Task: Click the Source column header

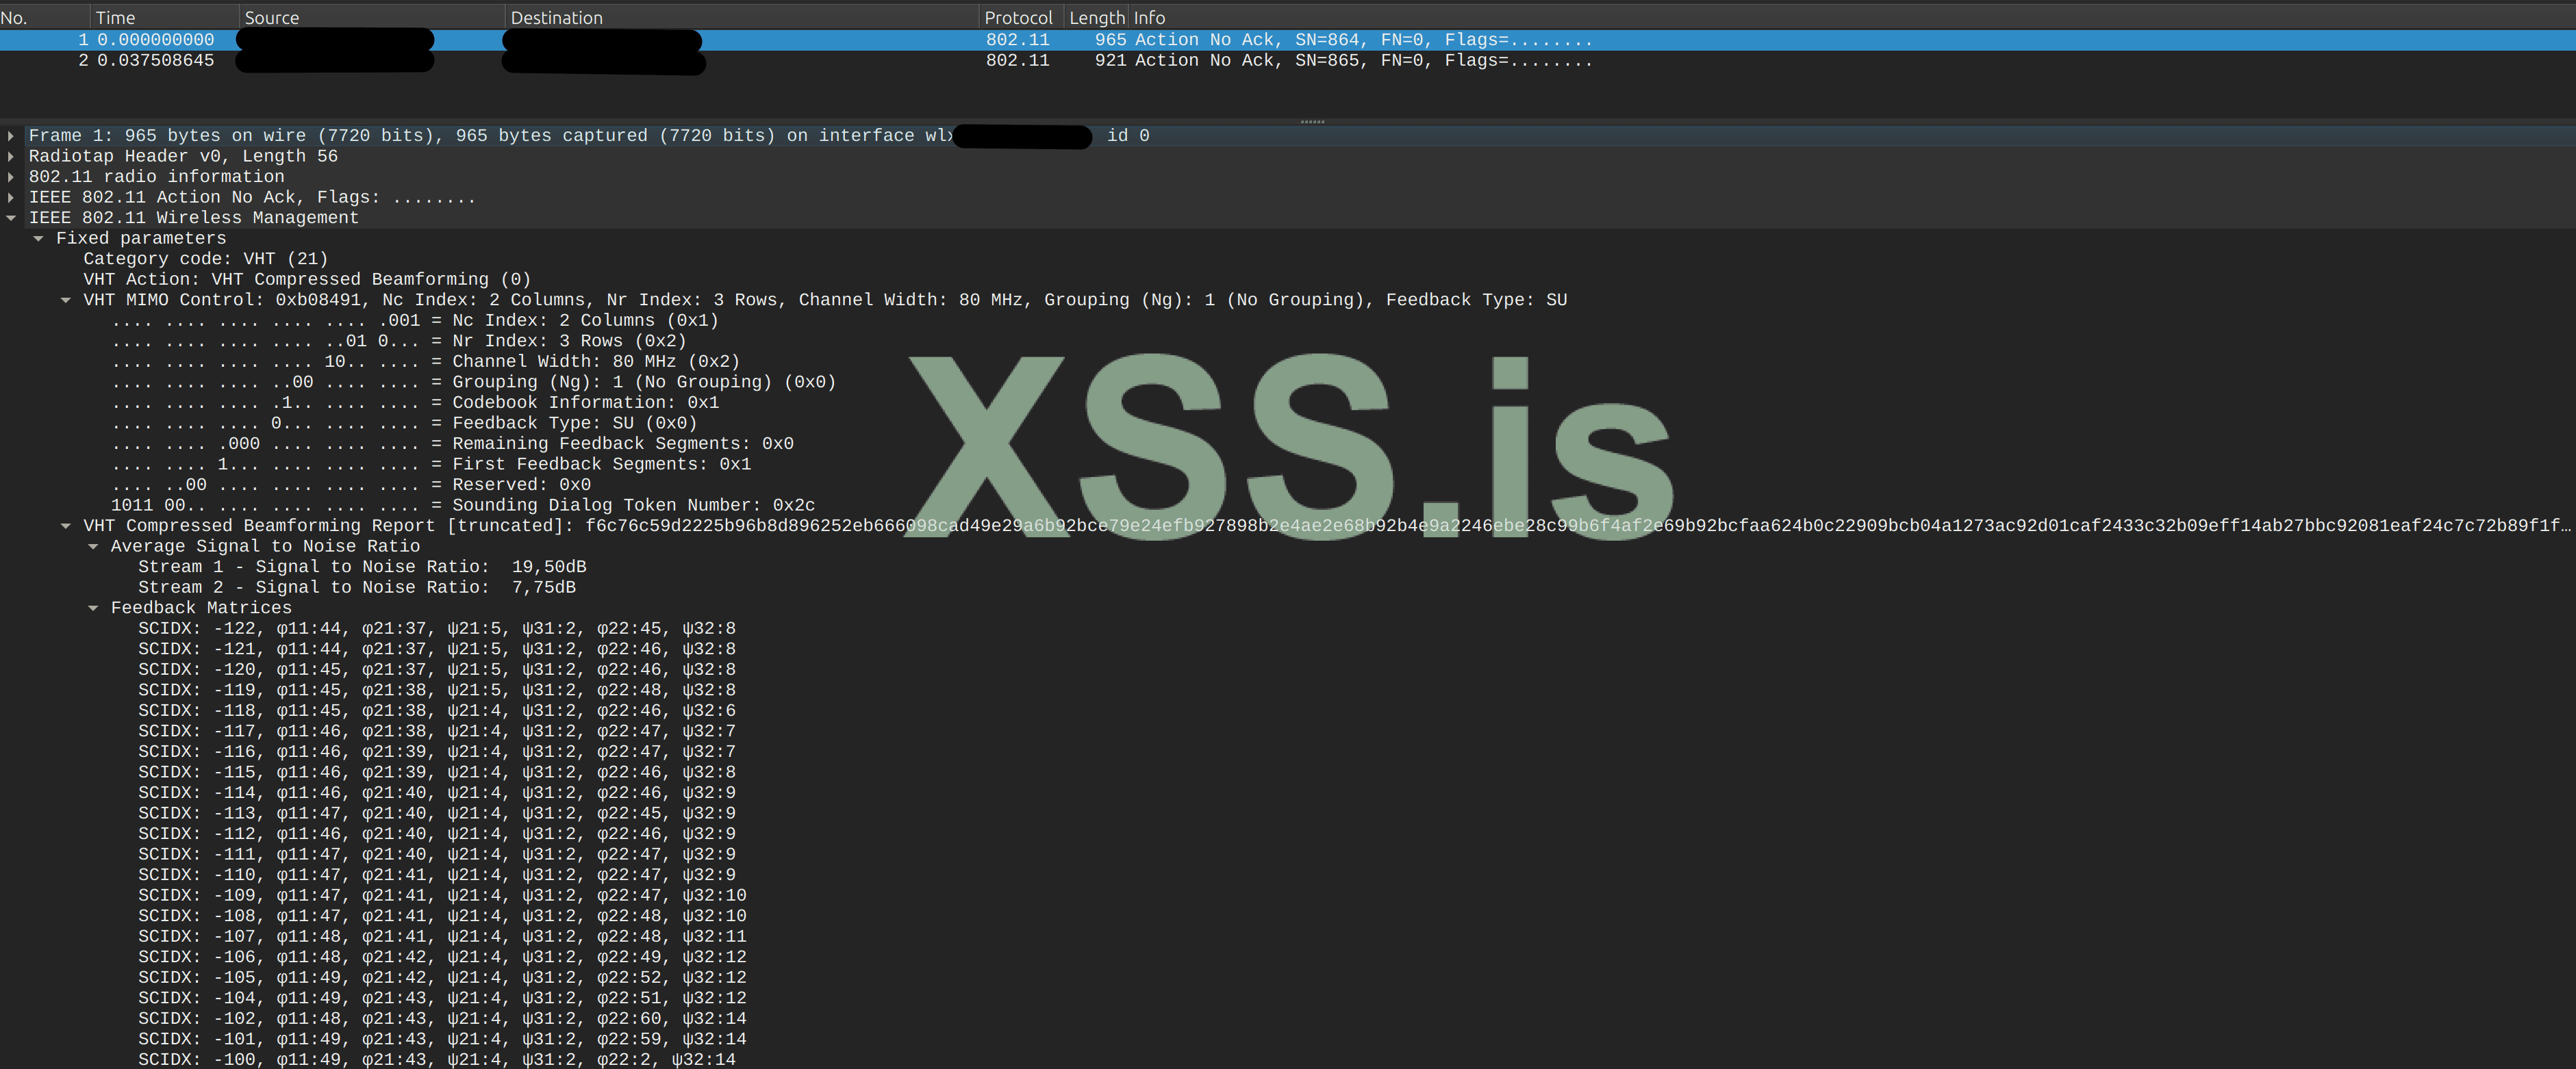Action: pos(271,17)
